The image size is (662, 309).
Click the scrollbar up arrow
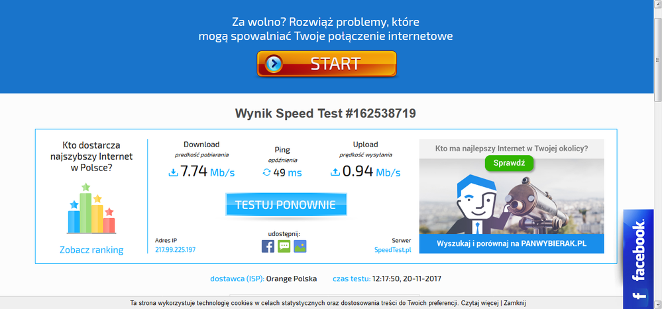click(x=658, y=3)
